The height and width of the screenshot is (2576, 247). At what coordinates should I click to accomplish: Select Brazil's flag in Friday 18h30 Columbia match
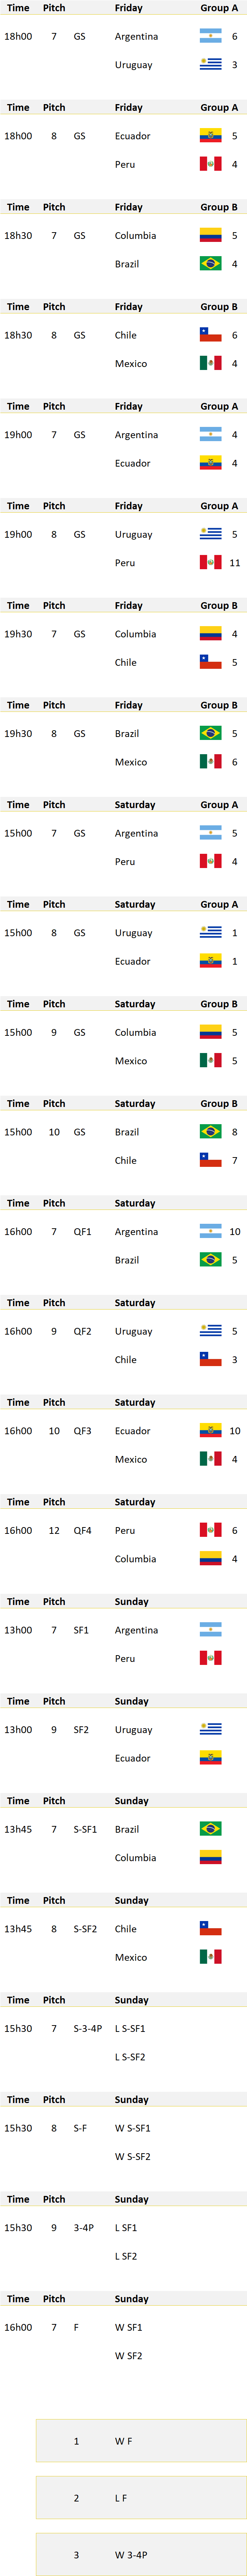pyautogui.click(x=210, y=264)
